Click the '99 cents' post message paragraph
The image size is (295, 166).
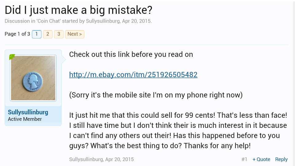click(178, 131)
